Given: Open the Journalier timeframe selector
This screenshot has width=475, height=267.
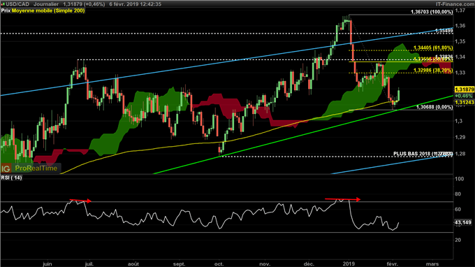Looking at the screenshot, I should point(46,4).
